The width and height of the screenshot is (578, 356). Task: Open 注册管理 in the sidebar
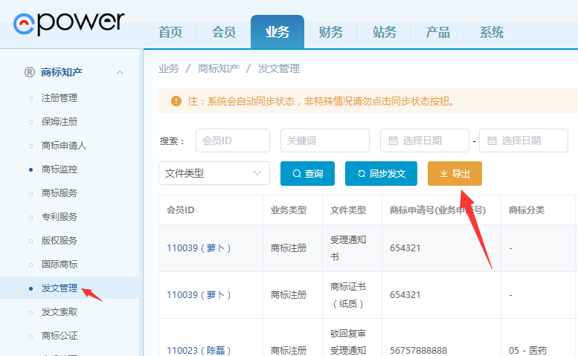60,97
